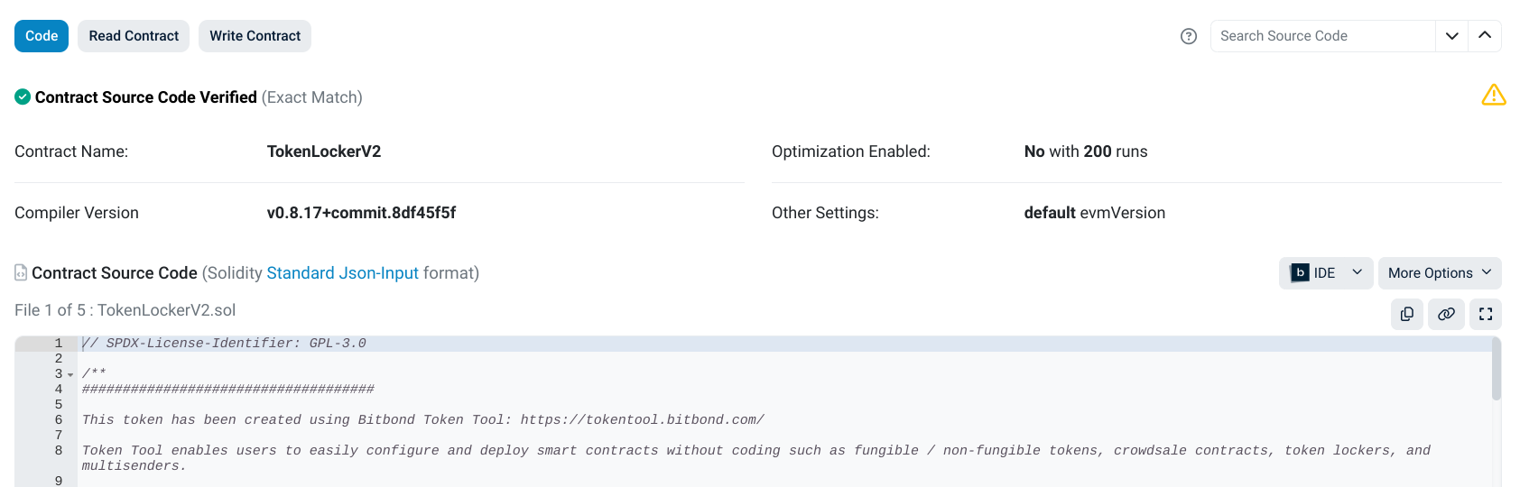The image size is (1520, 487).
Task: Open the Standard Json-Input link
Action: point(342,273)
